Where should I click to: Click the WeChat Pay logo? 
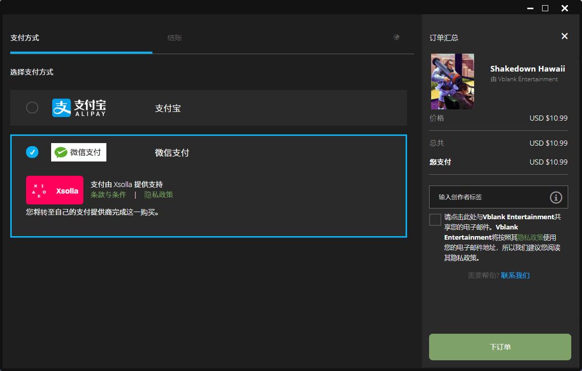79,152
